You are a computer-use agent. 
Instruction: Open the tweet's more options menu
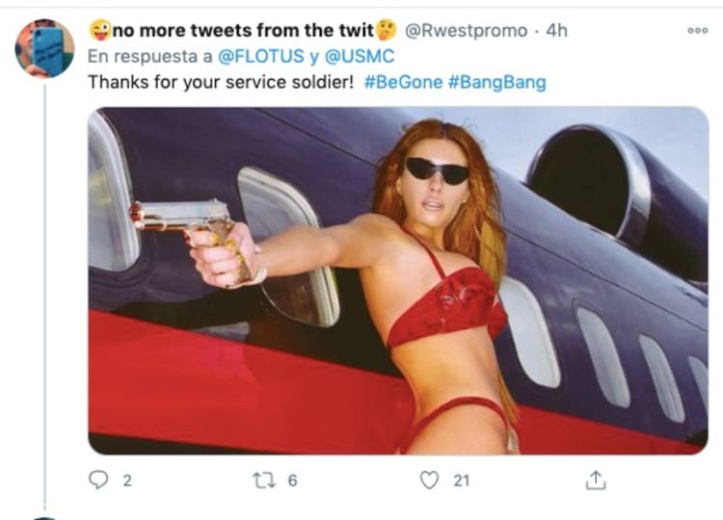[697, 31]
